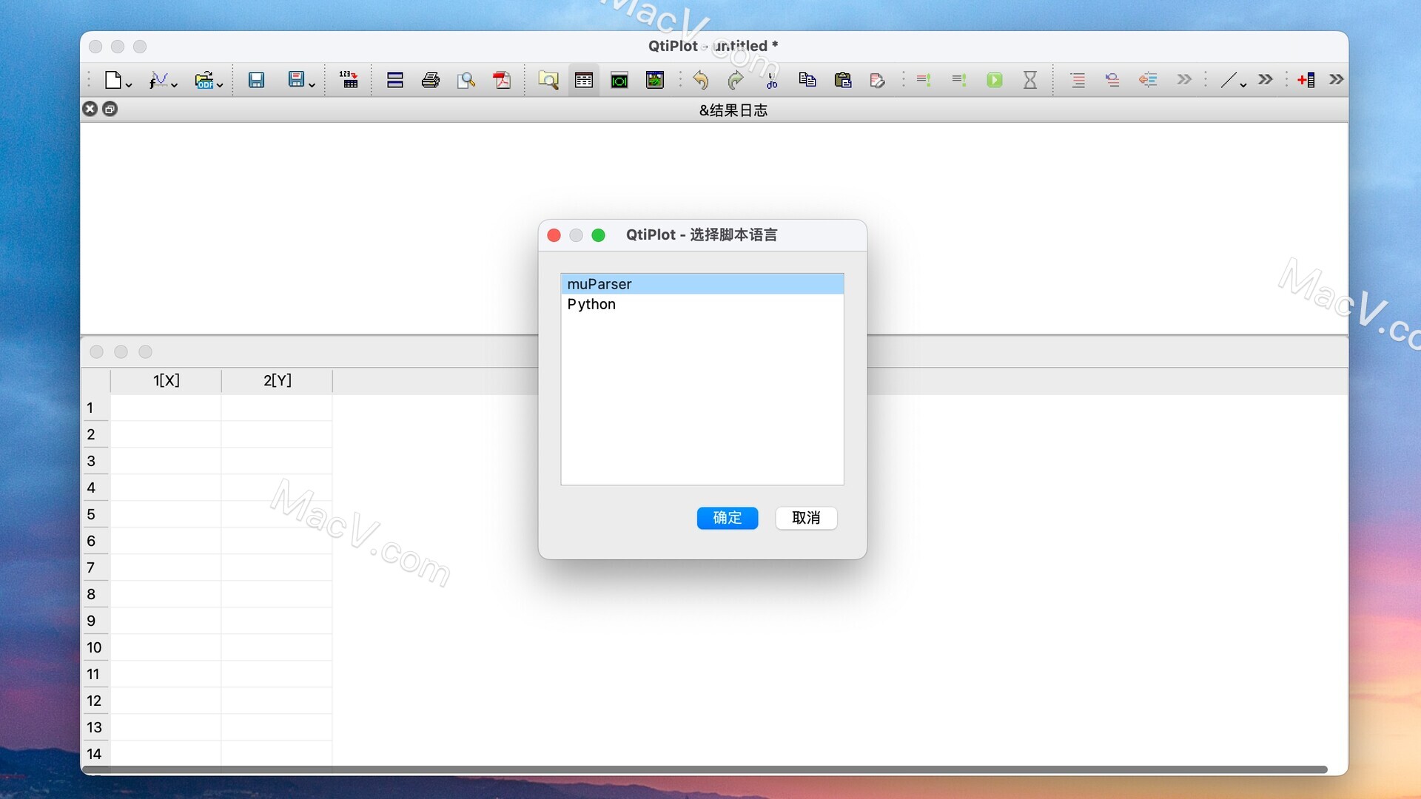Image resolution: width=1421 pixels, height=799 pixels.
Task: Open the Save project icon
Action: coord(257,80)
